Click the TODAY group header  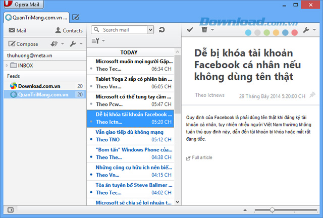point(129,52)
